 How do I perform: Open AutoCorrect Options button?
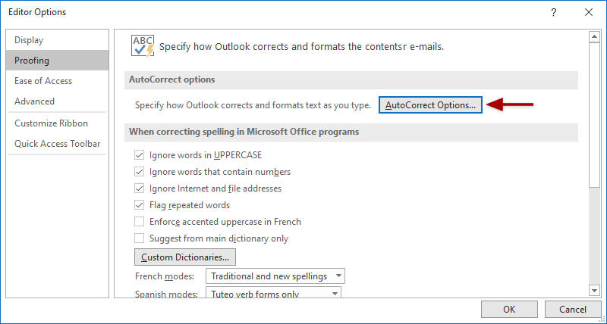click(430, 105)
